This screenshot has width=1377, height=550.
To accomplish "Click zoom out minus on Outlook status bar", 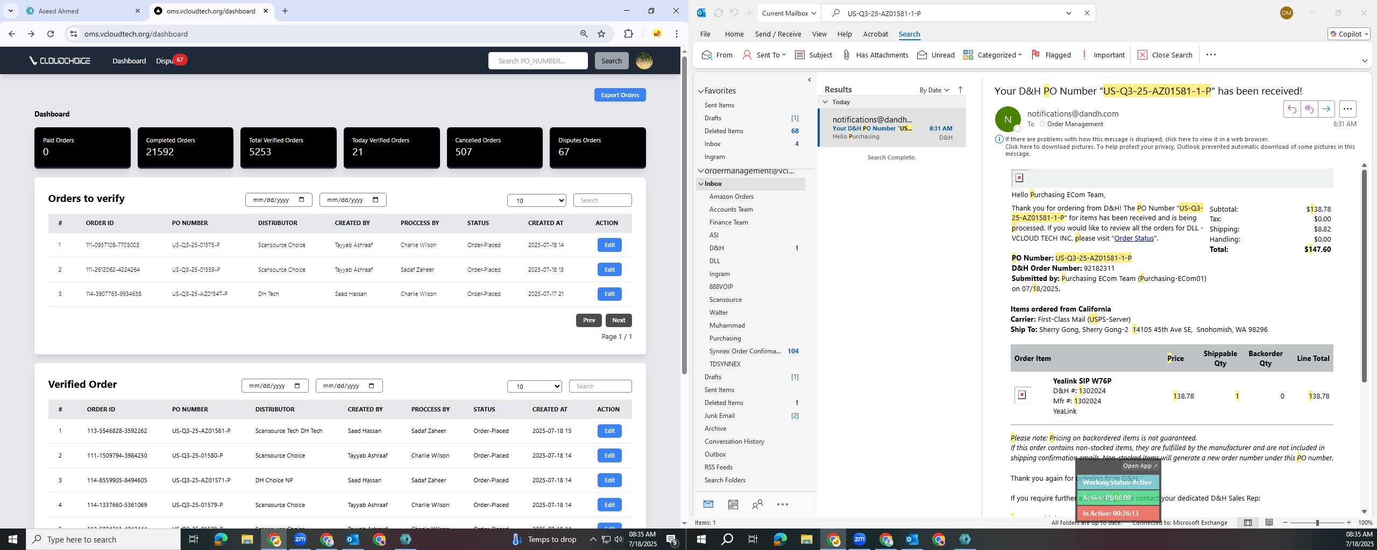I will pos(1285,523).
